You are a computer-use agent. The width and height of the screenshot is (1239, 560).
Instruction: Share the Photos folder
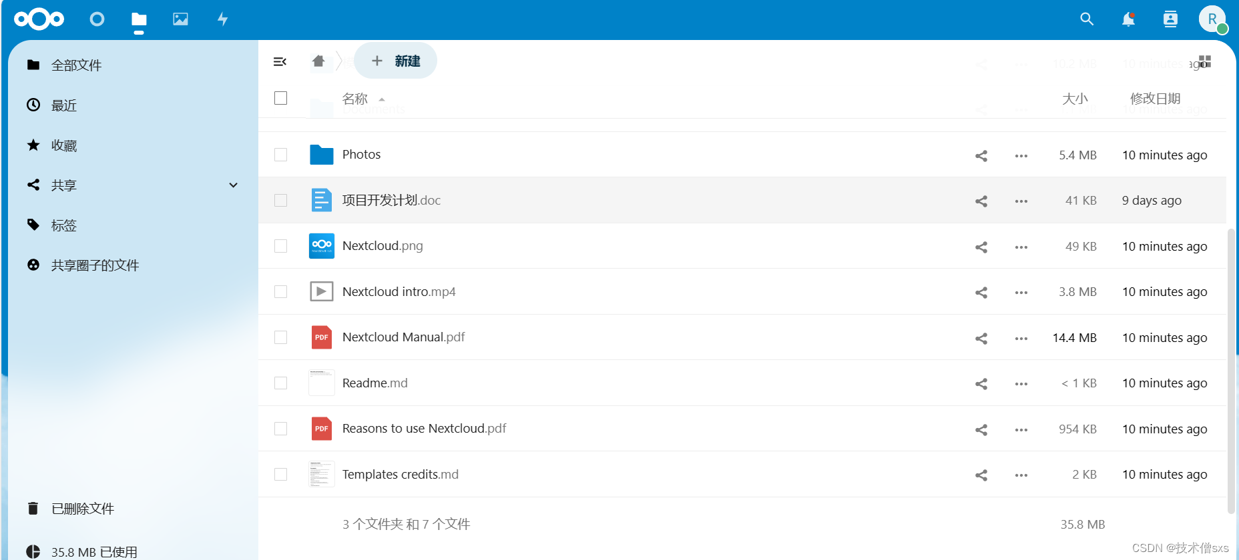(981, 155)
